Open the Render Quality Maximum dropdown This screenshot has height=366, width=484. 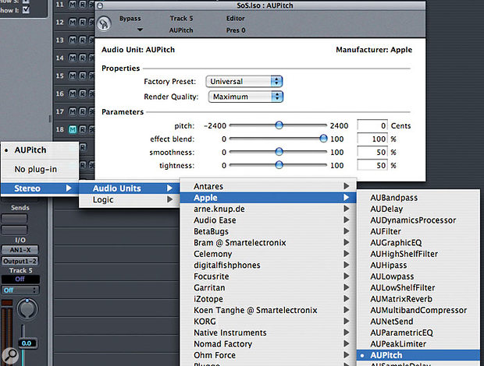(x=246, y=97)
